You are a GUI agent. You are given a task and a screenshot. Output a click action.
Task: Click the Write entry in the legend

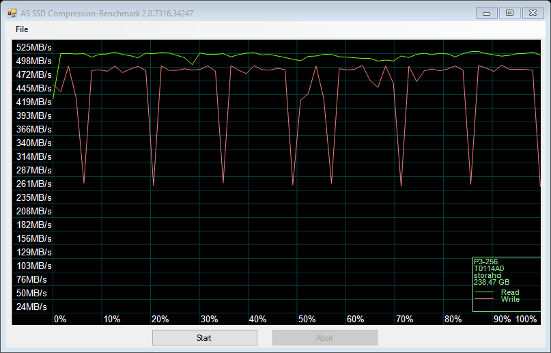509,299
